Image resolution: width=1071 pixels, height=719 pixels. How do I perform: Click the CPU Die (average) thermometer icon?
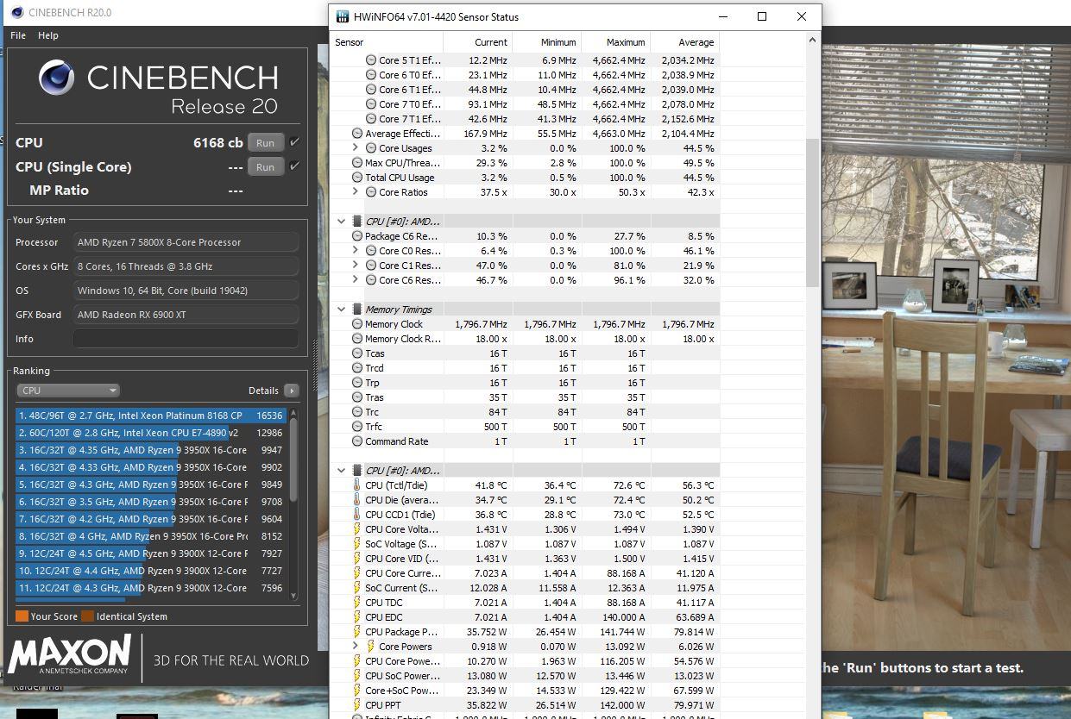tap(356, 500)
